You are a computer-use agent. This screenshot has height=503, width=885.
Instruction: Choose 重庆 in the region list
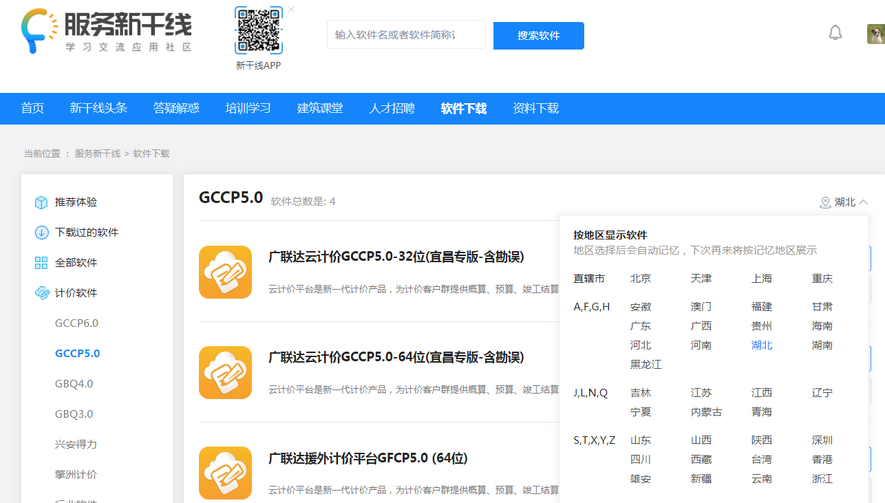(822, 279)
